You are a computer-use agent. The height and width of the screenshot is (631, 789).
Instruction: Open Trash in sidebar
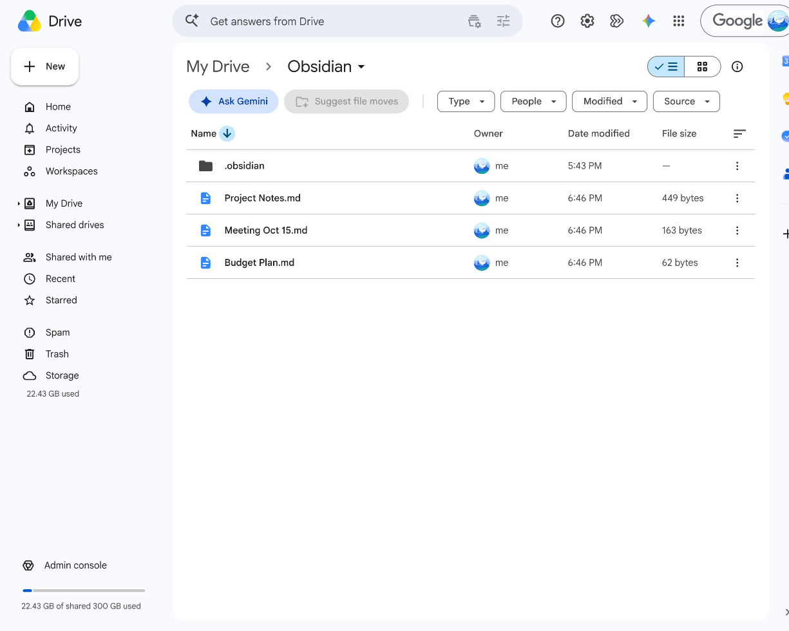click(57, 354)
